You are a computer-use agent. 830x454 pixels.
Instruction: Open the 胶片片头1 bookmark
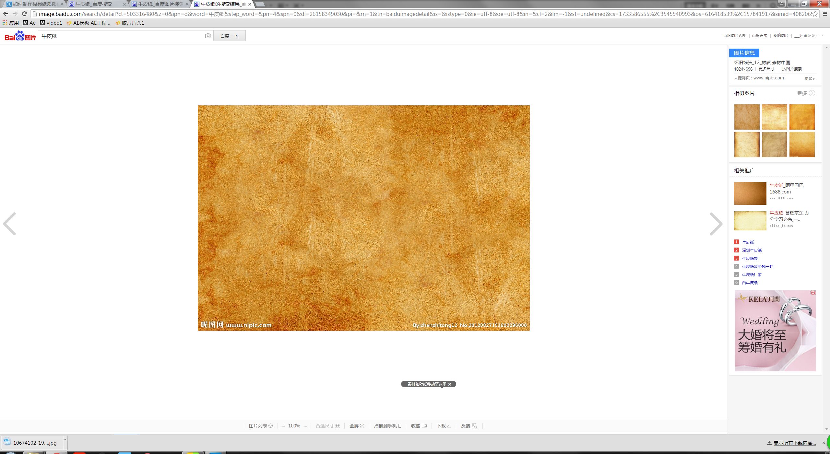click(130, 23)
